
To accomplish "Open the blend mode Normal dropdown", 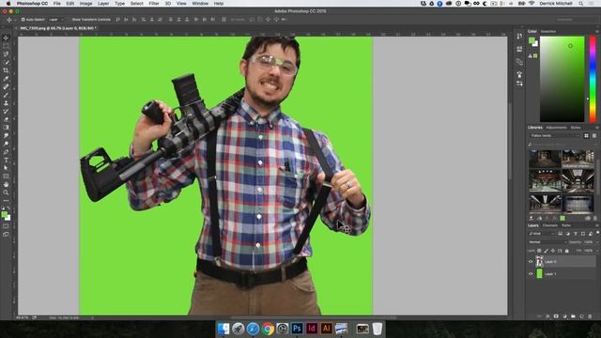I will click(547, 242).
